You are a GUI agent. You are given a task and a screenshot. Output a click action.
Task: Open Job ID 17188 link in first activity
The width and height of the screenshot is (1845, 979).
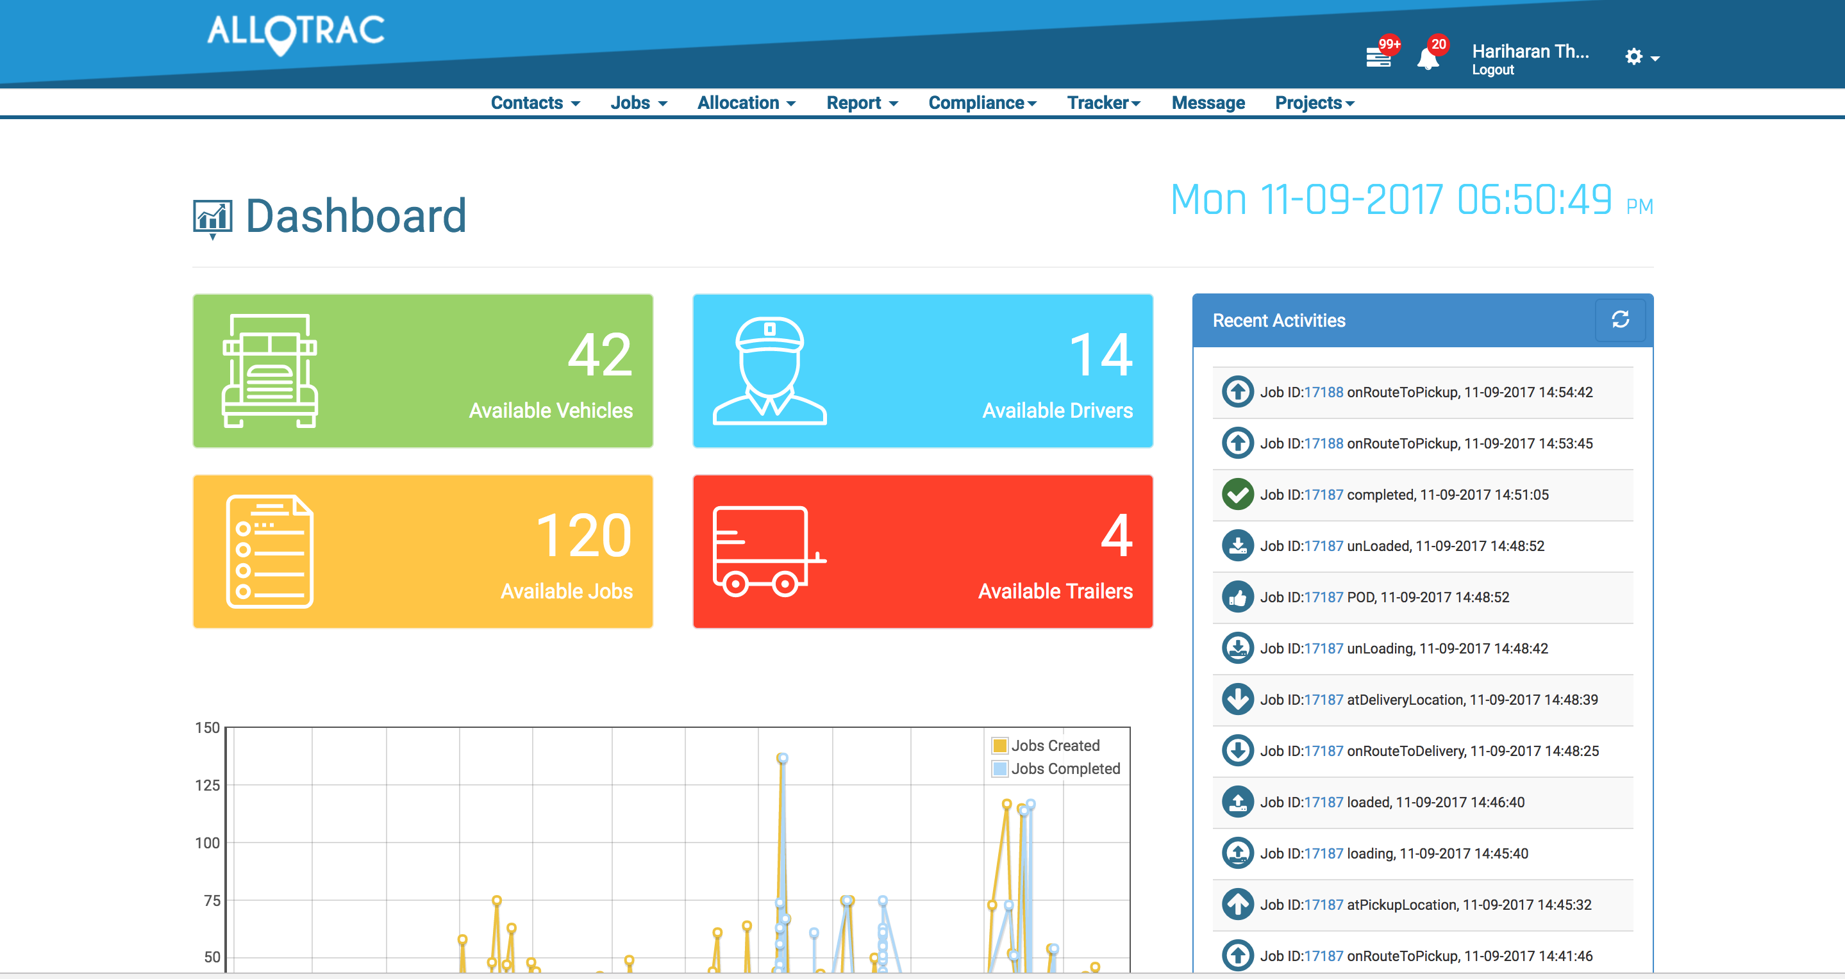pos(1323,392)
